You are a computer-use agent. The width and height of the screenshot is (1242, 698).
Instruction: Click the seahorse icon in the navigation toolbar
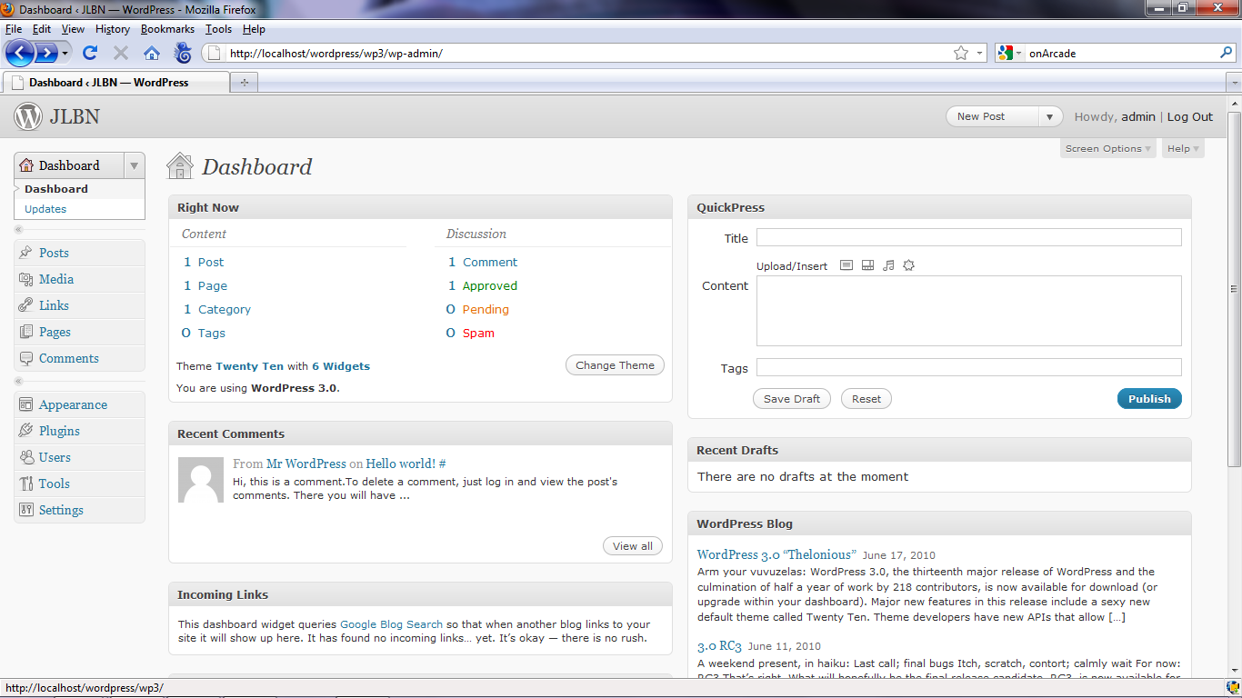coord(183,54)
